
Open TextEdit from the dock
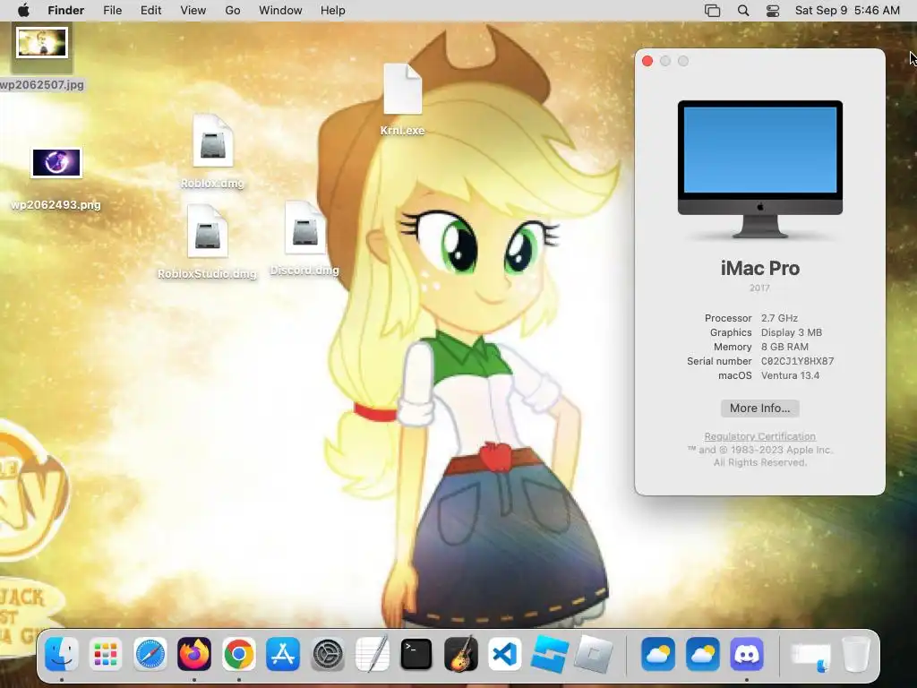pyautogui.click(x=372, y=653)
